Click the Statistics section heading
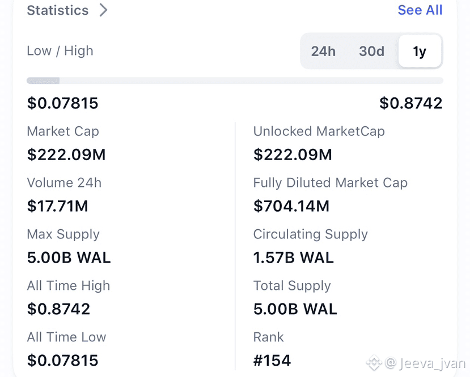470x377 pixels. point(58,10)
